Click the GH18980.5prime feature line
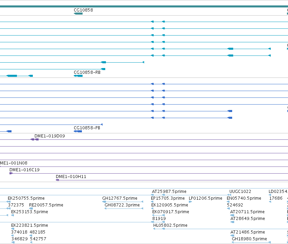Viewport: 288px width, 244px height. click(251, 243)
